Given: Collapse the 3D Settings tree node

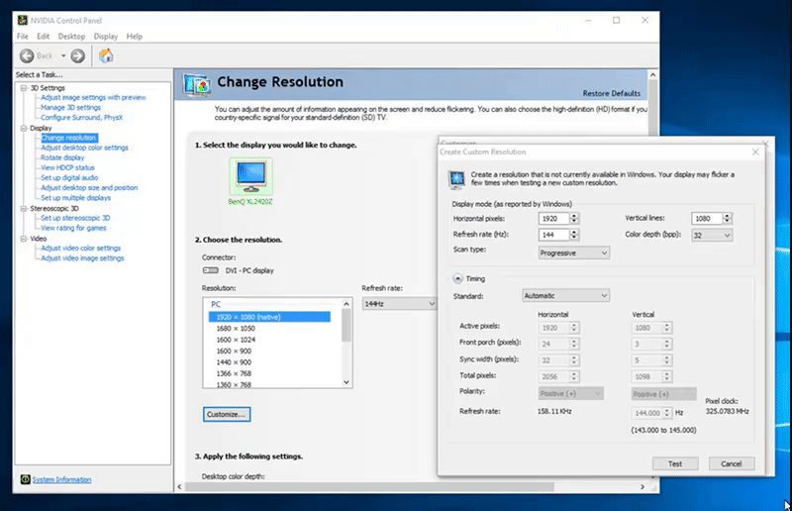Looking at the screenshot, I should [x=23, y=88].
